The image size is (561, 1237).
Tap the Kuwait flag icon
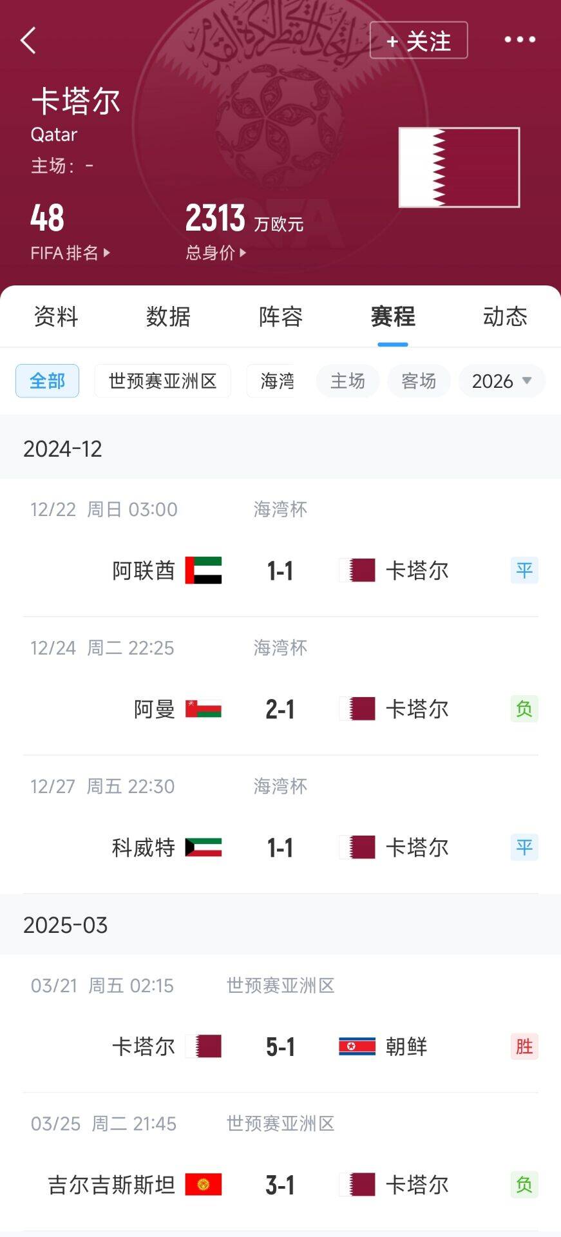tap(204, 847)
